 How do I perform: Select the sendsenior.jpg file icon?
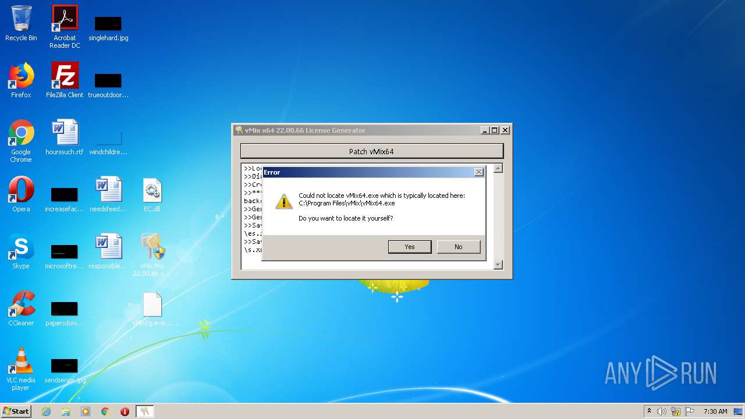pos(65,370)
